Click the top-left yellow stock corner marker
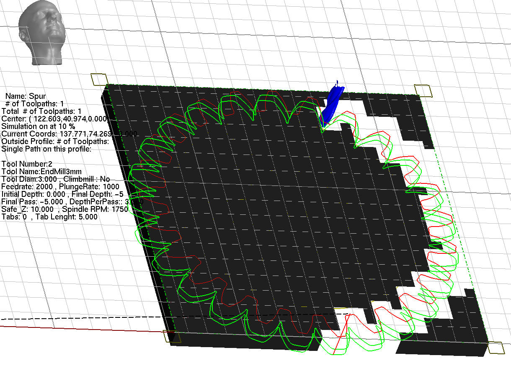The height and width of the screenshot is (371, 511). 99,80
